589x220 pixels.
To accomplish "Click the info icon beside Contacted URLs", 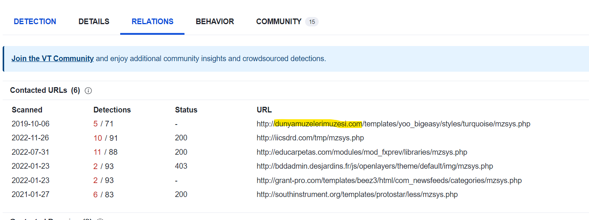I will pos(88,91).
